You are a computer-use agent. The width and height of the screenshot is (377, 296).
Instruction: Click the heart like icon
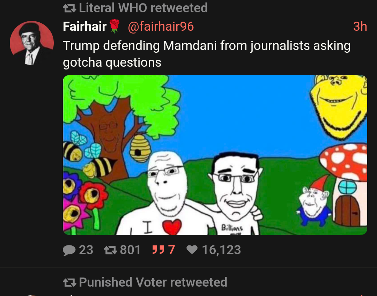192,250
